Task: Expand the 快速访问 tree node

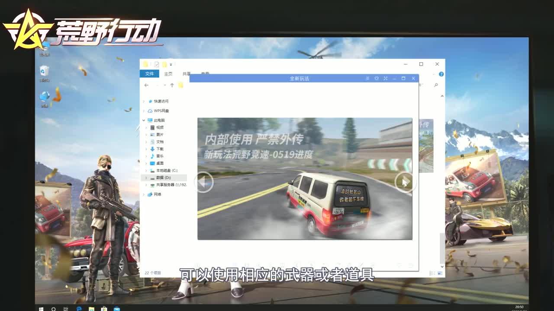Action: [x=144, y=101]
